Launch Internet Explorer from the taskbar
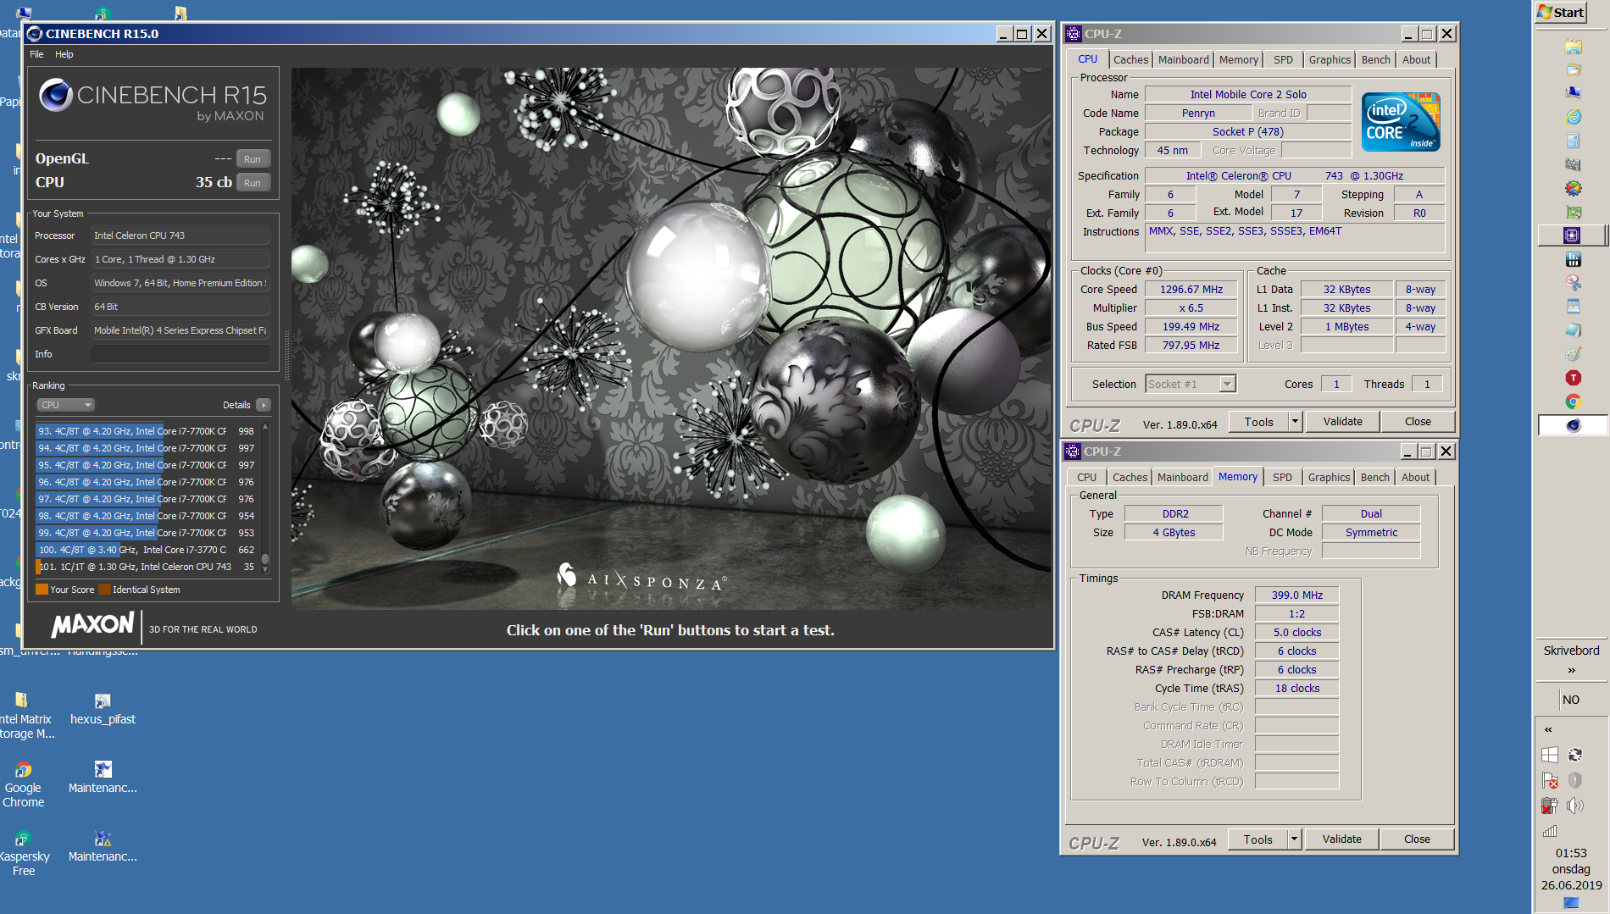 1574,117
